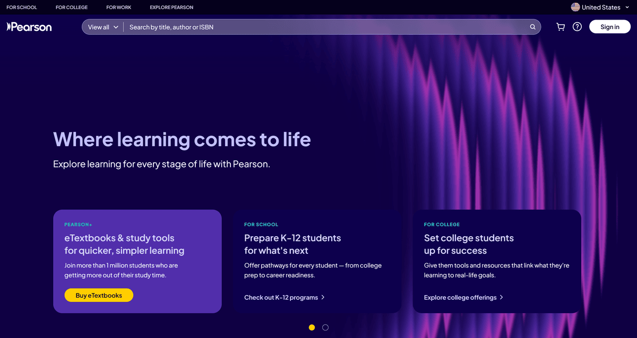Select the first carousel slide dot
The width and height of the screenshot is (637, 338).
(x=312, y=327)
